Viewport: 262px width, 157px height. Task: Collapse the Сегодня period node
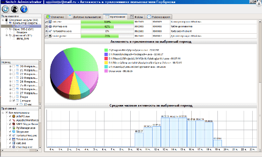(10, 101)
